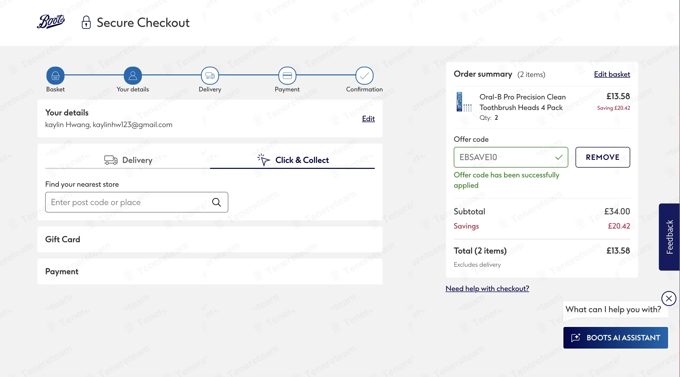The height and width of the screenshot is (377, 680).
Task: Close the AI assistant help bubble
Action: click(669, 299)
